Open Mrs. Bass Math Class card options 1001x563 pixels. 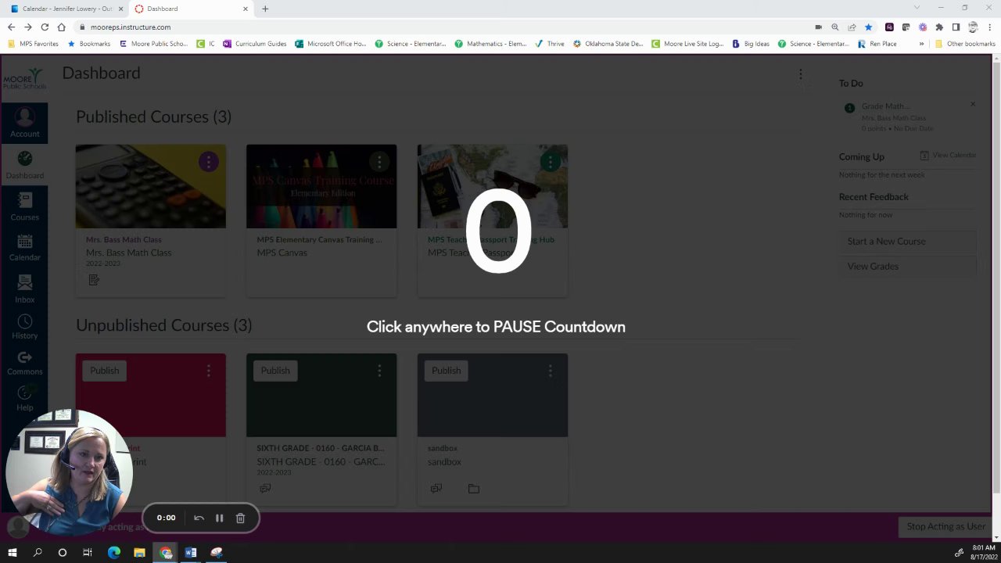click(208, 162)
